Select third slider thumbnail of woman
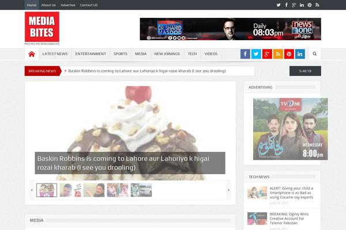The height and width of the screenshot is (230, 346). 94,190
